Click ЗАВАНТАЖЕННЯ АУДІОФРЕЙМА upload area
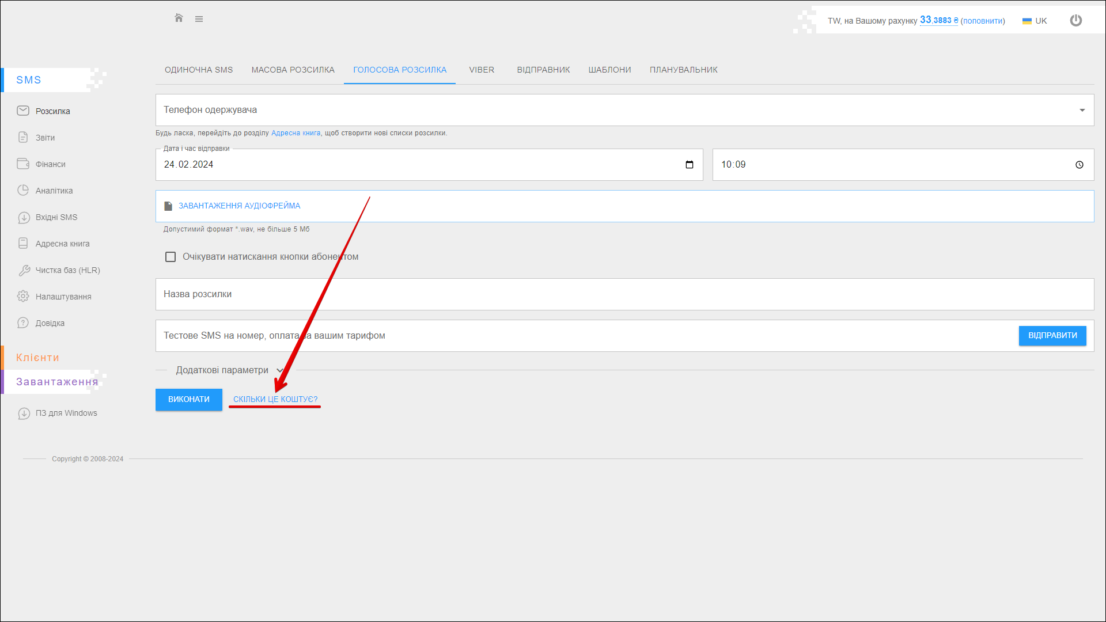Image resolution: width=1106 pixels, height=622 pixels. (x=239, y=206)
